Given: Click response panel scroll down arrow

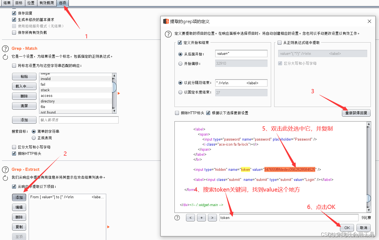Looking at the screenshot, I should (x=369, y=210).
